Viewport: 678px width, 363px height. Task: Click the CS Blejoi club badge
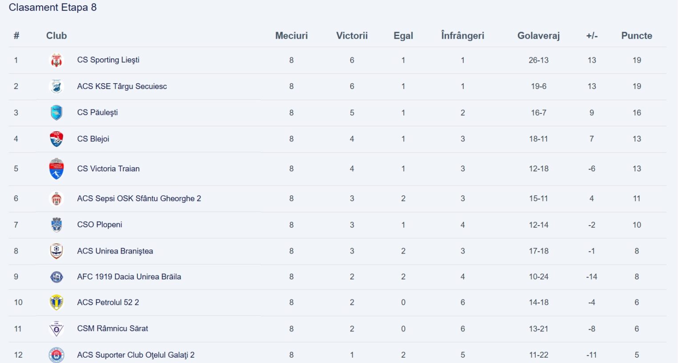click(56, 139)
